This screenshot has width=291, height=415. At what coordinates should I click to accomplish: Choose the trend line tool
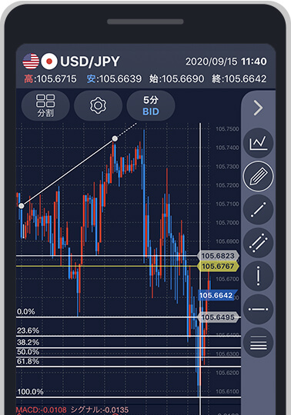pyautogui.click(x=258, y=210)
